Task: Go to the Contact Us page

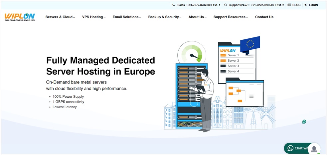Action: [264, 17]
